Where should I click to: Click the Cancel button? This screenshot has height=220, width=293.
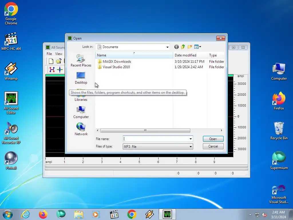tap(213, 146)
